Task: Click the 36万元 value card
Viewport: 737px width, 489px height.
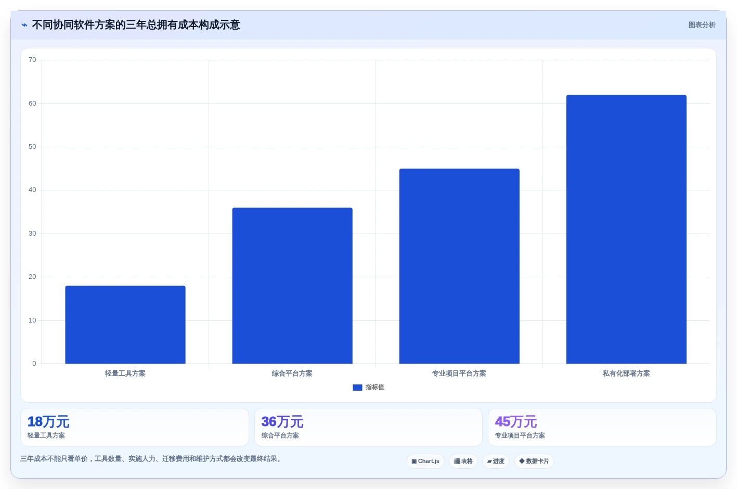Action: click(x=368, y=427)
